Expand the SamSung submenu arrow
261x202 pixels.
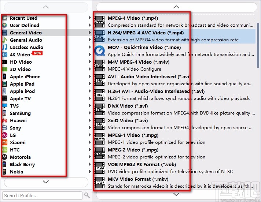(x=90, y=113)
